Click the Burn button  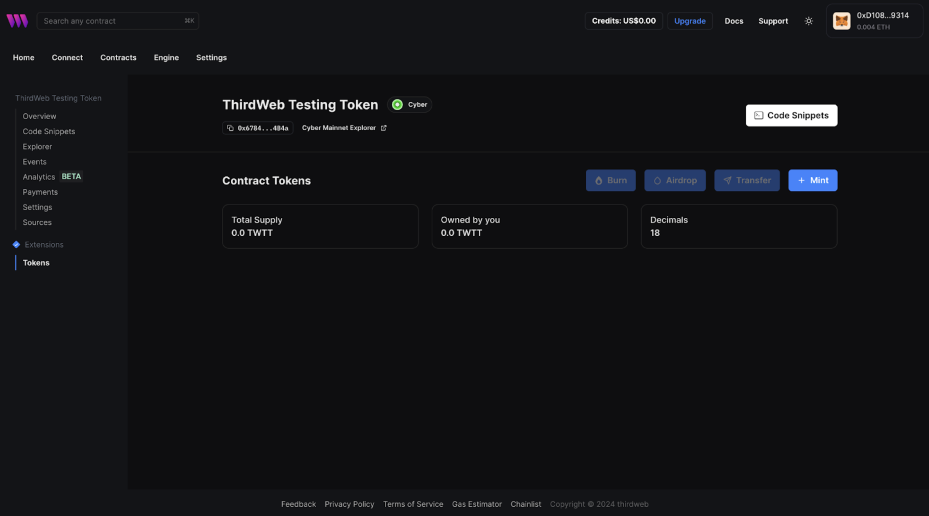(611, 180)
